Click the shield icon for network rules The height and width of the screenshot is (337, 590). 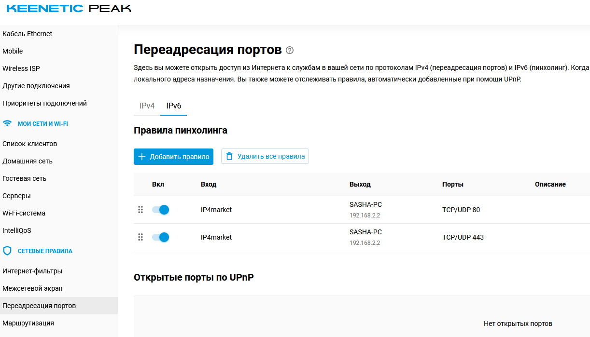point(7,251)
